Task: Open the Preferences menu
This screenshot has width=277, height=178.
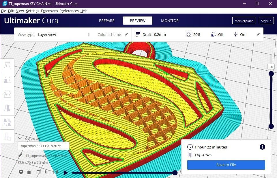Action: click(69, 11)
